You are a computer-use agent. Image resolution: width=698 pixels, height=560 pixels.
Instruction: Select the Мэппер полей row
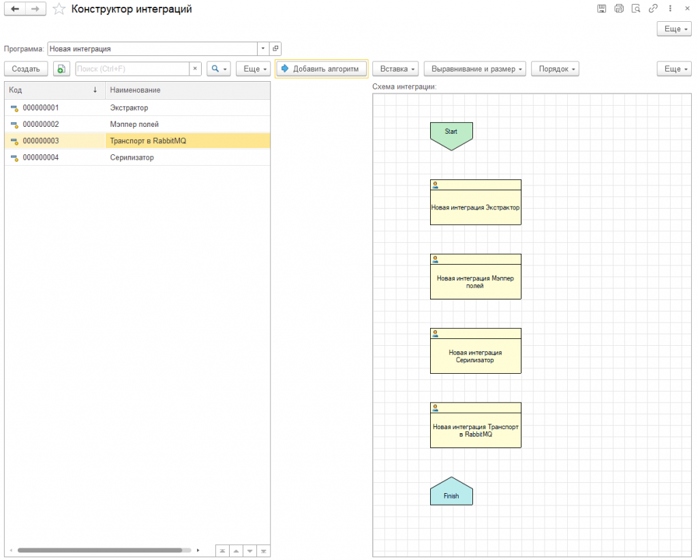(x=134, y=124)
